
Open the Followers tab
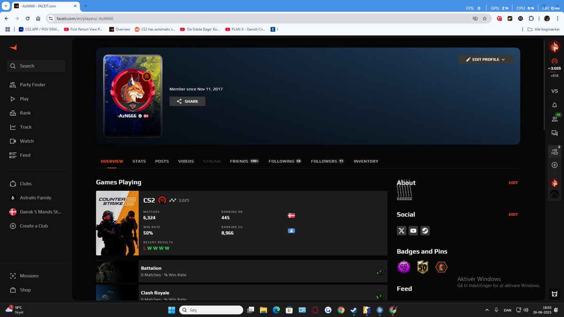tap(328, 162)
